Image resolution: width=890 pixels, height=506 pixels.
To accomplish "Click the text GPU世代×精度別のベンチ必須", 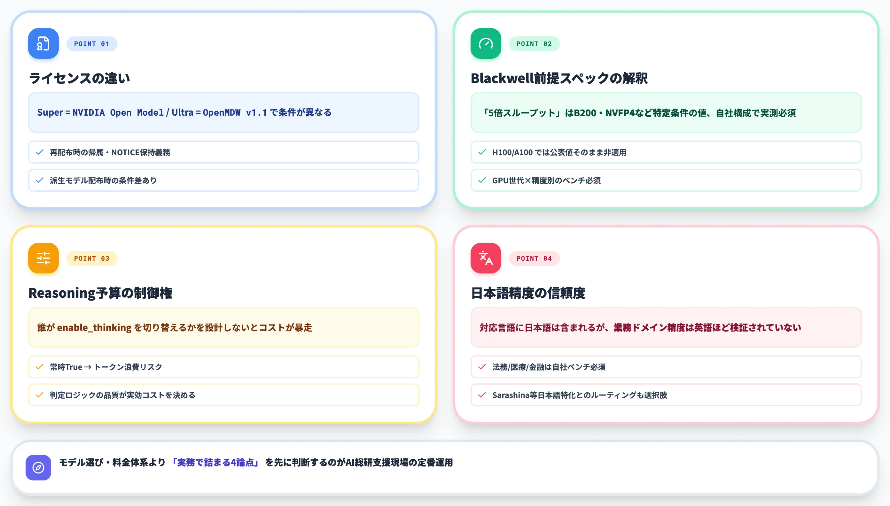I will (546, 180).
